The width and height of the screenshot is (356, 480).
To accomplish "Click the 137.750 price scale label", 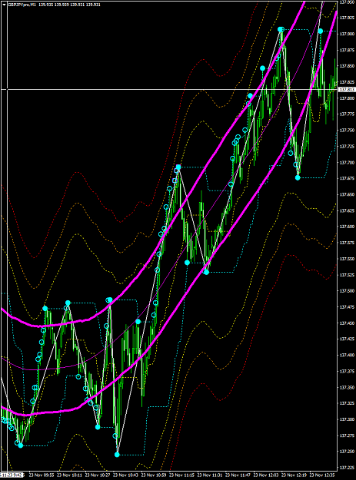I will (x=347, y=130).
